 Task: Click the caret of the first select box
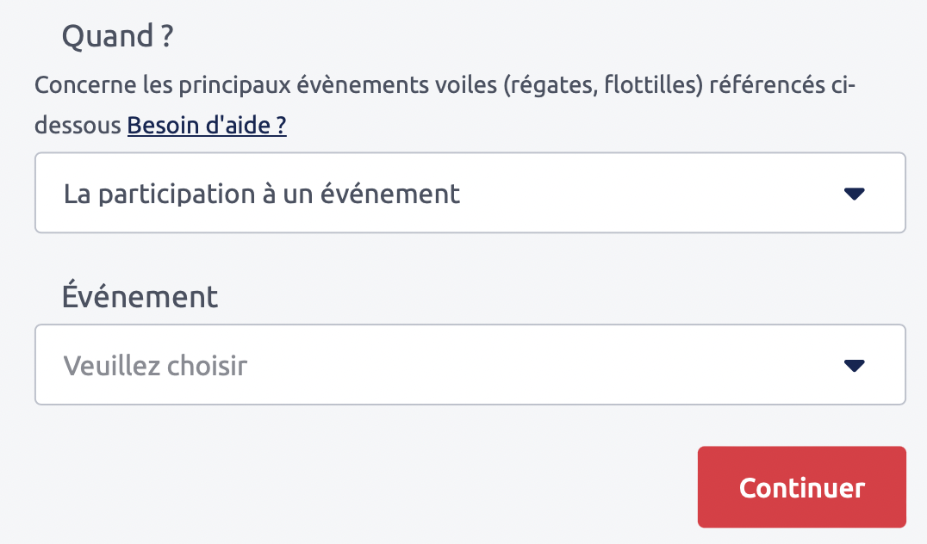(854, 195)
